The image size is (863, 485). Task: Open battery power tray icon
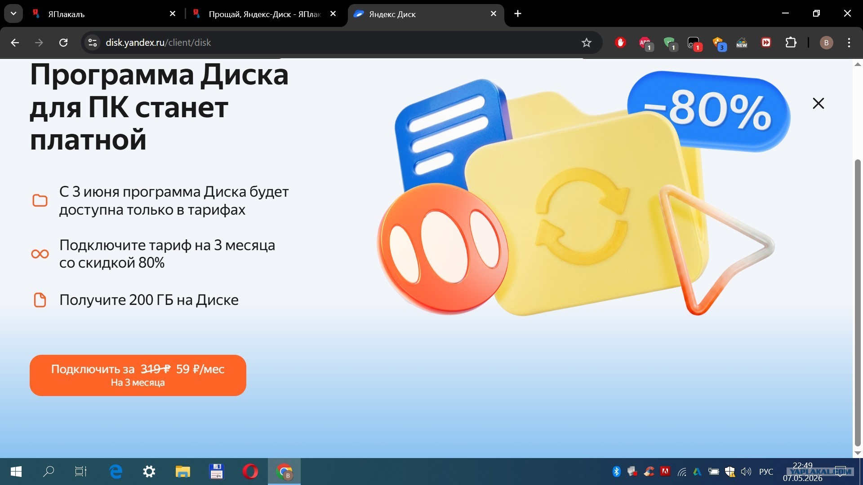click(713, 472)
